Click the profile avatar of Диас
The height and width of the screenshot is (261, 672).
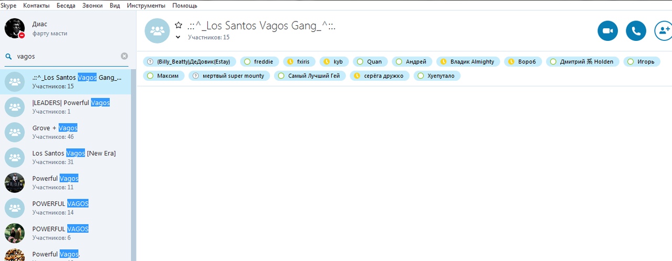click(x=15, y=28)
